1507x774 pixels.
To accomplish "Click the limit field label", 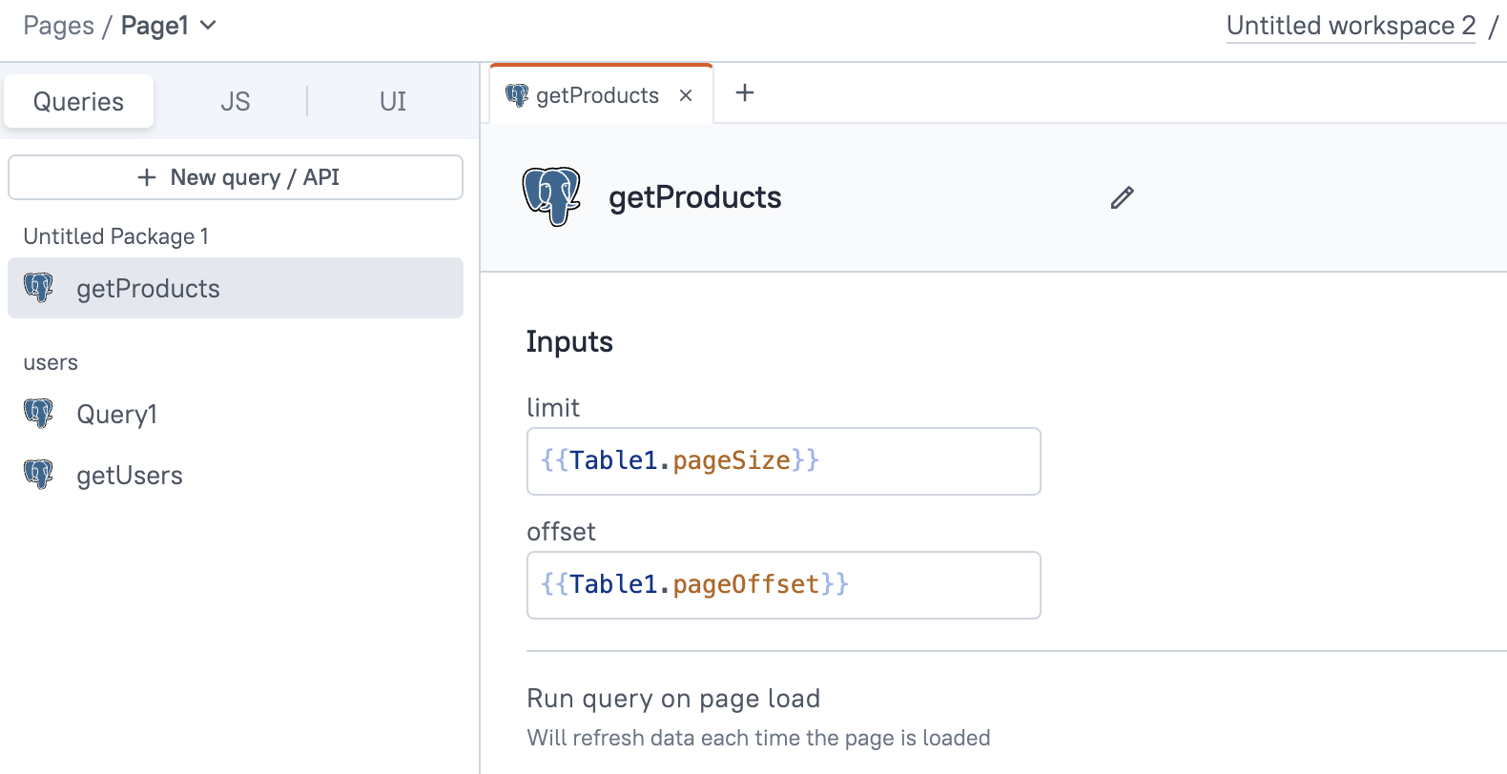I will click(x=553, y=408).
